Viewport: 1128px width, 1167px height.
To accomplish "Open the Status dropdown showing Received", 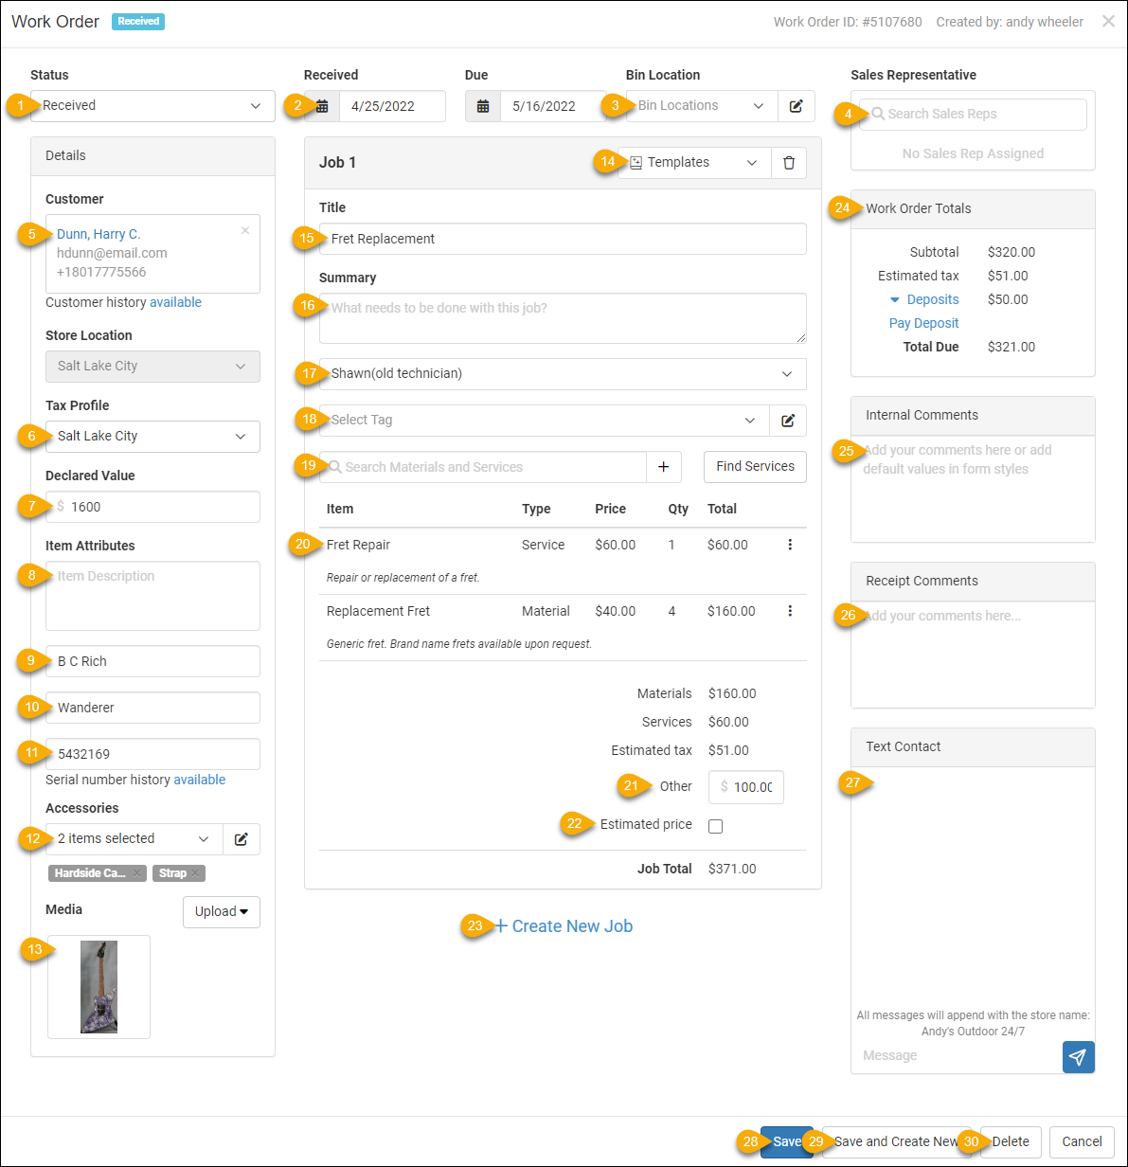I will click(x=152, y=106).
